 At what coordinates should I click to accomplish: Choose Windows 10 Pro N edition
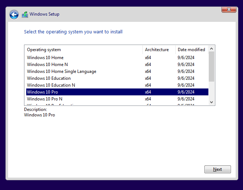(117, 99)
